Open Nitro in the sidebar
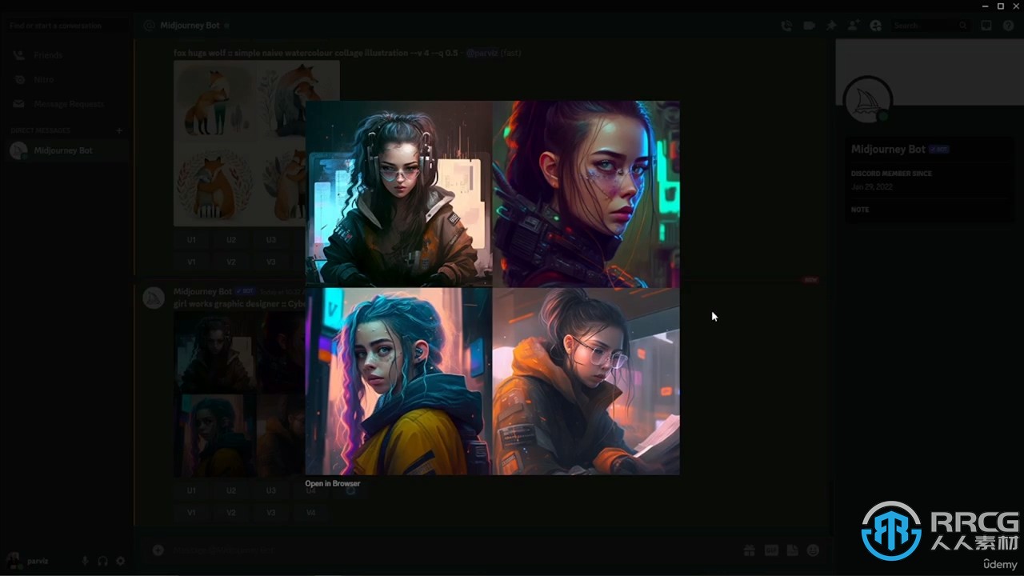 (x=66, y=79)
